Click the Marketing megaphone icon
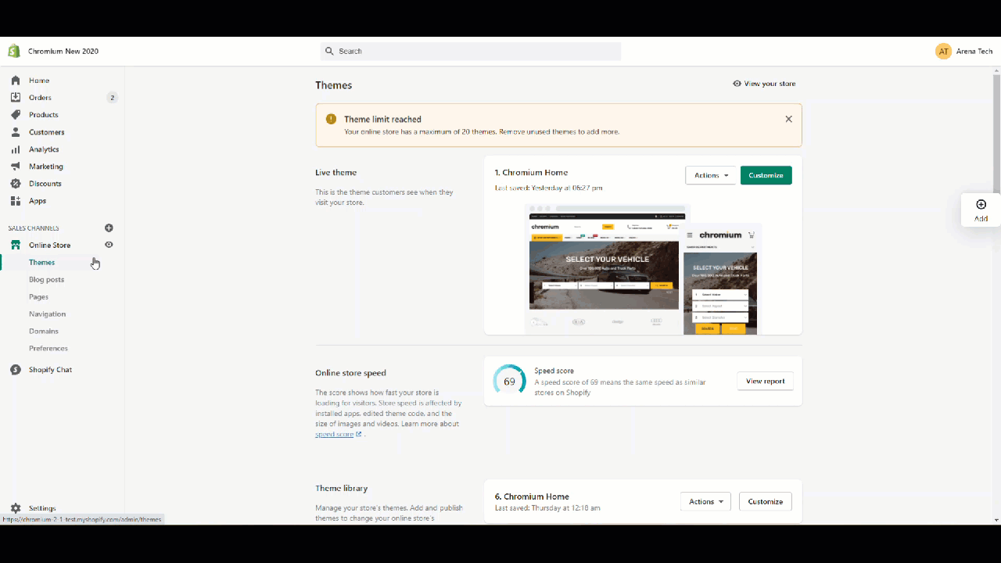Screen dimensions: 1001x563 [16, 167]
